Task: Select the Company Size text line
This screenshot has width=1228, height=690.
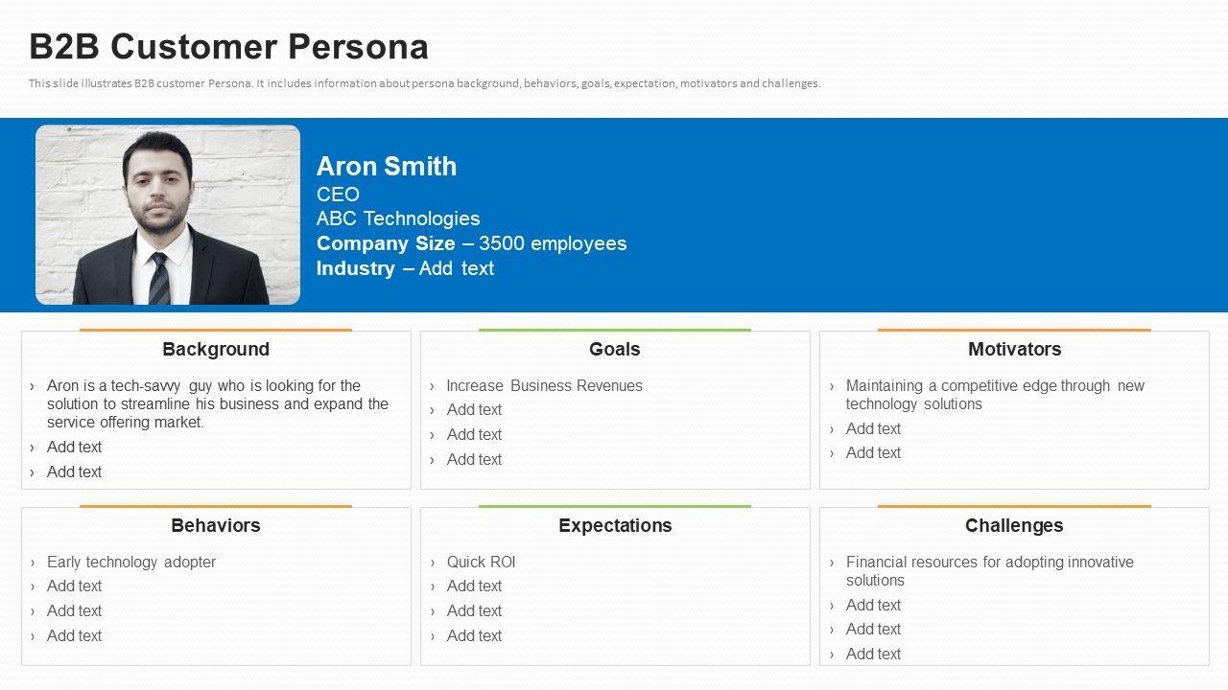Action: pyautogui.click(x=471, y=243)
